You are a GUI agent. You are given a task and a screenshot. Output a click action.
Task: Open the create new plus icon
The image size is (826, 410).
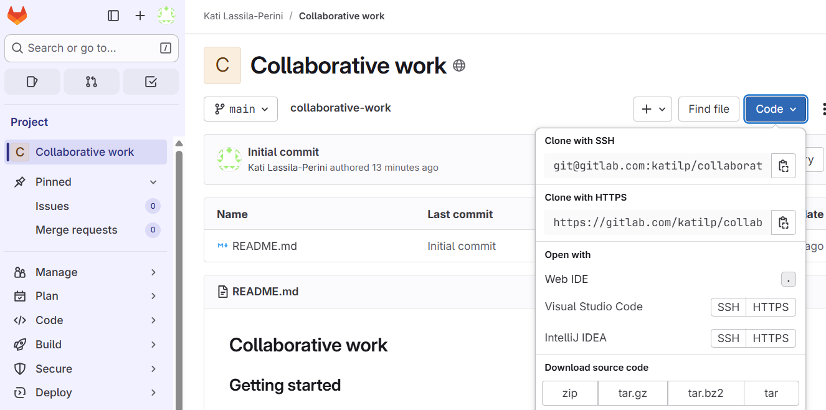tap(140, 16)
